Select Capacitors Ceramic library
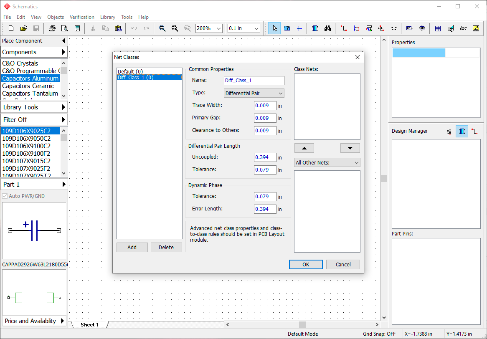487x339 pixels. pyautogui.click(x=30, y=86)
